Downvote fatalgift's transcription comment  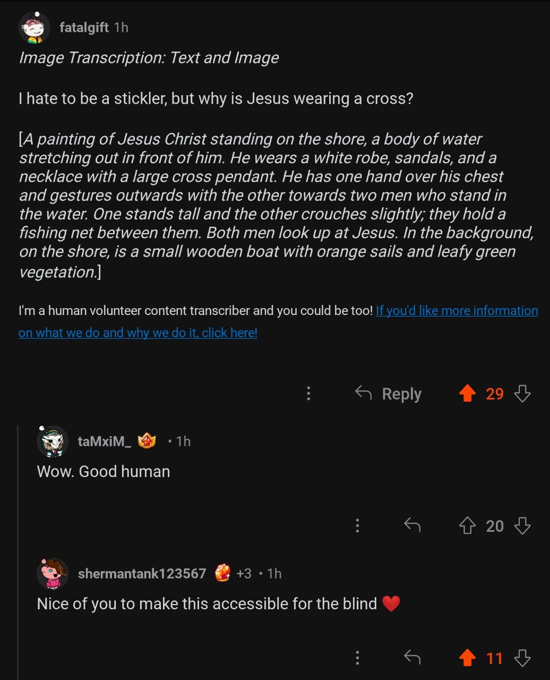[x=522, y=394]
